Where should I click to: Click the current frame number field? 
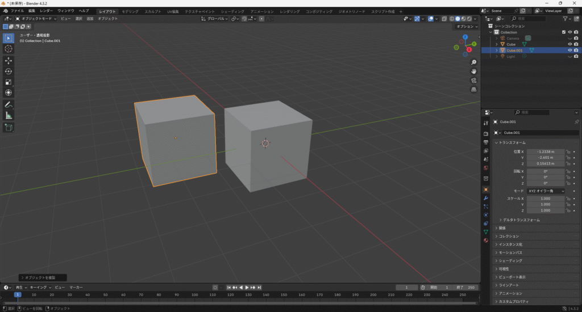[406, 288]
